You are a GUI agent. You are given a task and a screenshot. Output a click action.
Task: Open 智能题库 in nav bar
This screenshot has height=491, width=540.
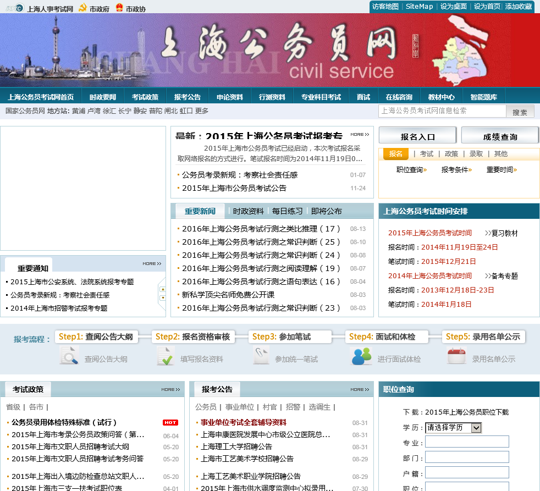tap(483, 97)
